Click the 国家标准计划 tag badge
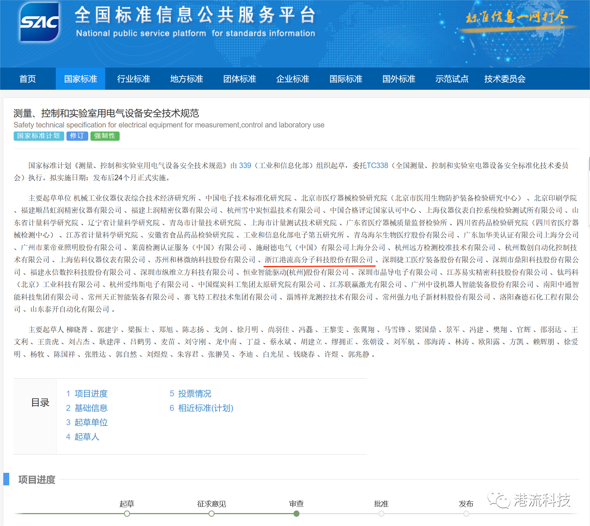The height and width of the screenshot is (526, 590). point(39,136)
